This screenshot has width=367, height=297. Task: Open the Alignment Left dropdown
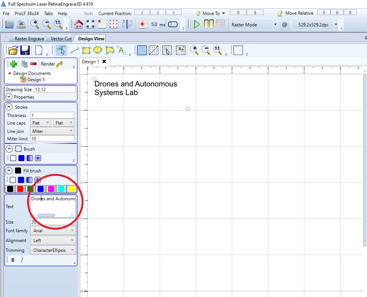tap(53, 241)
